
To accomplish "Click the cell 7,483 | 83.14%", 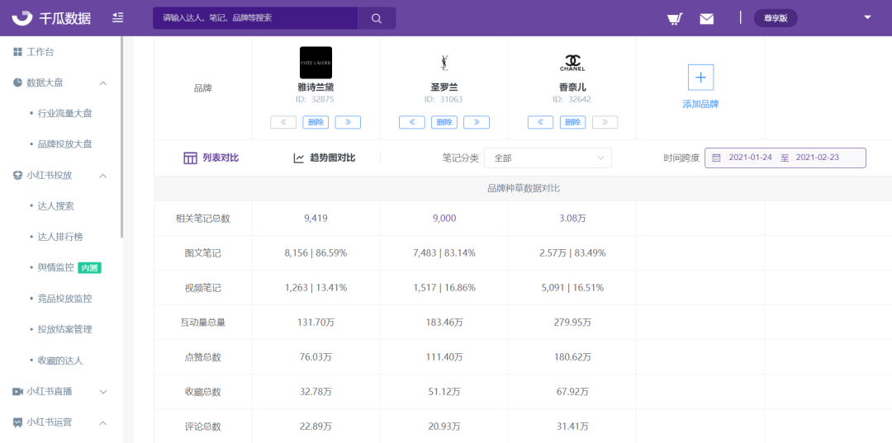I will pyautogui.click(x=444, y=253).
